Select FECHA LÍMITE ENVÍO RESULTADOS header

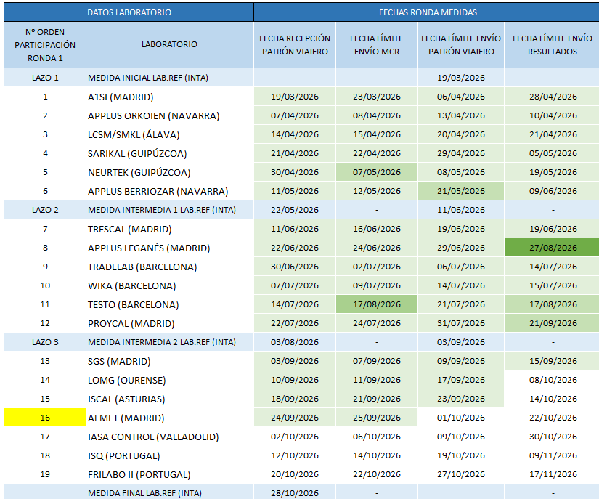tap(552, 45)
